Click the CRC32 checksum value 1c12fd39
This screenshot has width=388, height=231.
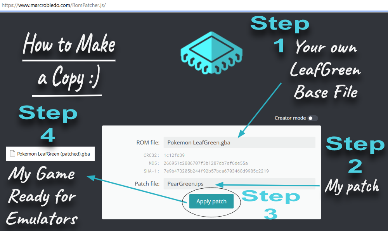pos(174,155)
